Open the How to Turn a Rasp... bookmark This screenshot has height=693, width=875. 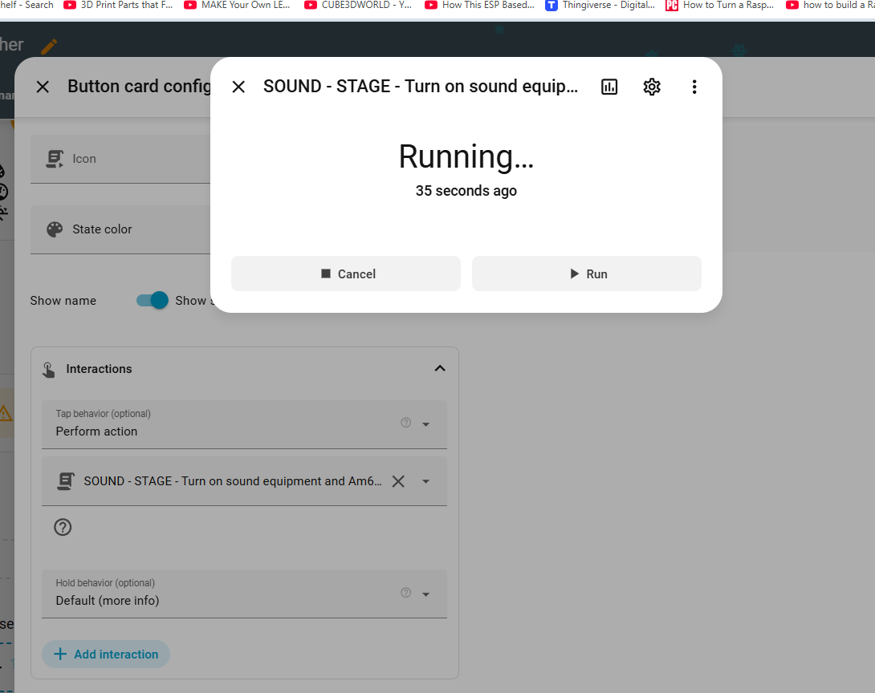coord(720,6)
